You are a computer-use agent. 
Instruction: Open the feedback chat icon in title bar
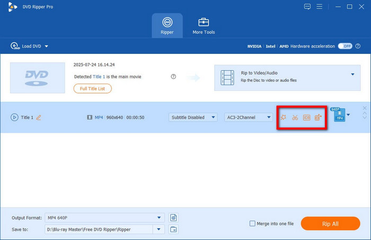click(307, 7)
